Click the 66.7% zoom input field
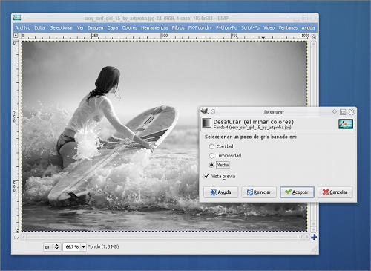 72,246
